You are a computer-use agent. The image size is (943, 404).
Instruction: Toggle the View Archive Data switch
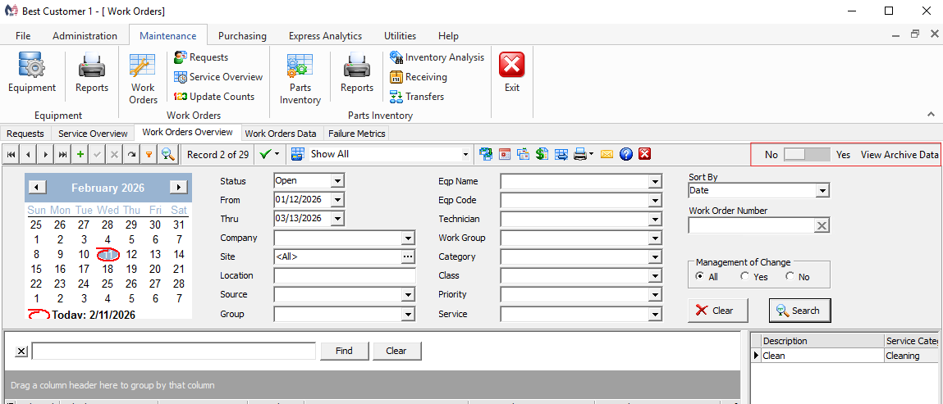pos(807,154)
